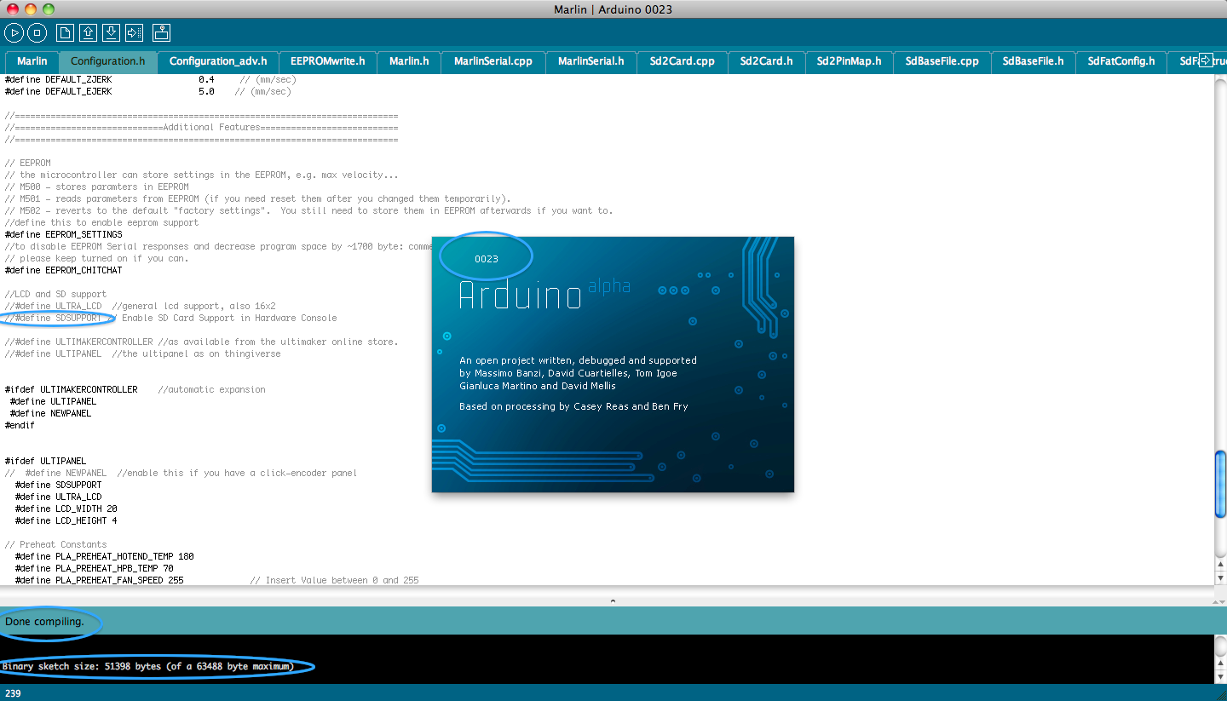The width and height of the screenshot is (1227, 701).
Task: Click the Verify (compile) toolbar button
Action: [14, 33]
